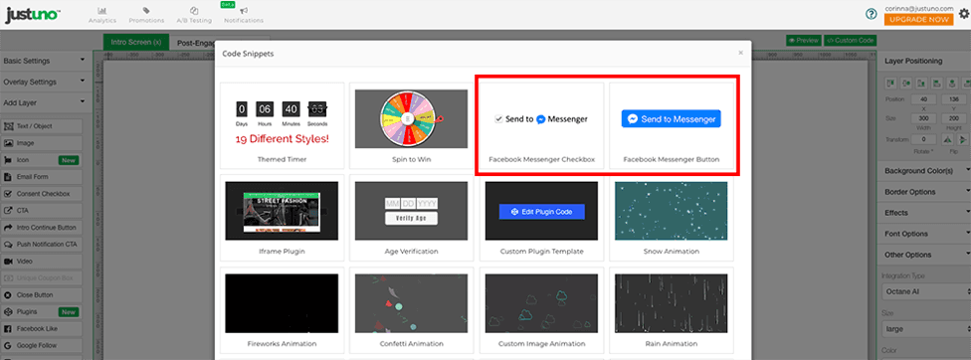Viewport: 971px width, 360px height.
Task: Collapse the Add Layer panel
Action: point(45,102)
